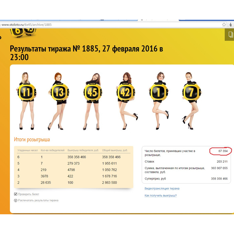Viewport: 234px width, 234px height.
Task: Toggle the checkbox next to Проверить билет
Action: point(16,194)
